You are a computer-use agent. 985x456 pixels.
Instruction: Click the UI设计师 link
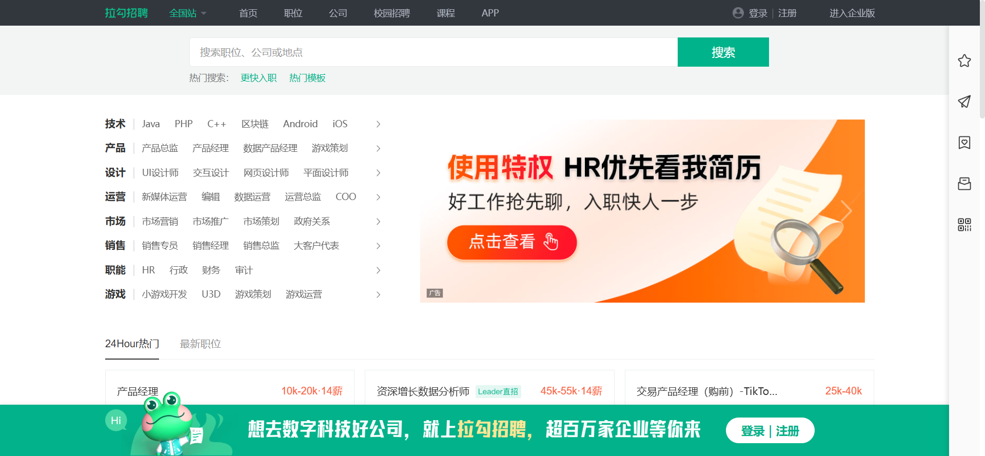160,173
